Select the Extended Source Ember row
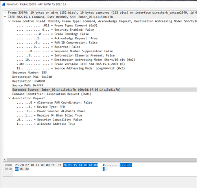This screenshot has width=197, height=188. 104,89
